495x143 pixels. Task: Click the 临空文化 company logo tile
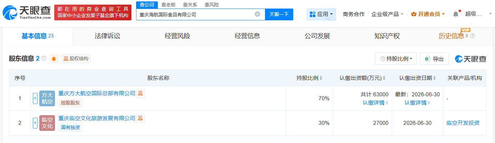click(47, 123)
